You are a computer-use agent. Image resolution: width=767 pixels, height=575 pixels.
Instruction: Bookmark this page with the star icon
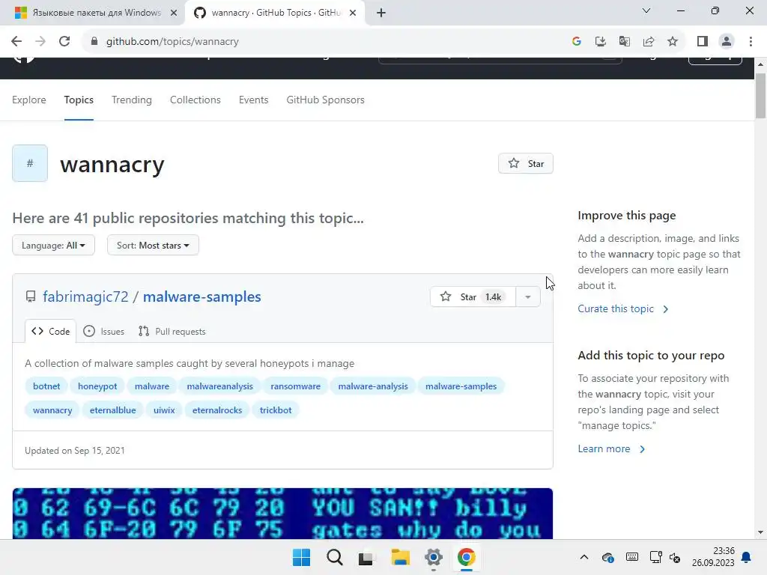tap(673, 42)
